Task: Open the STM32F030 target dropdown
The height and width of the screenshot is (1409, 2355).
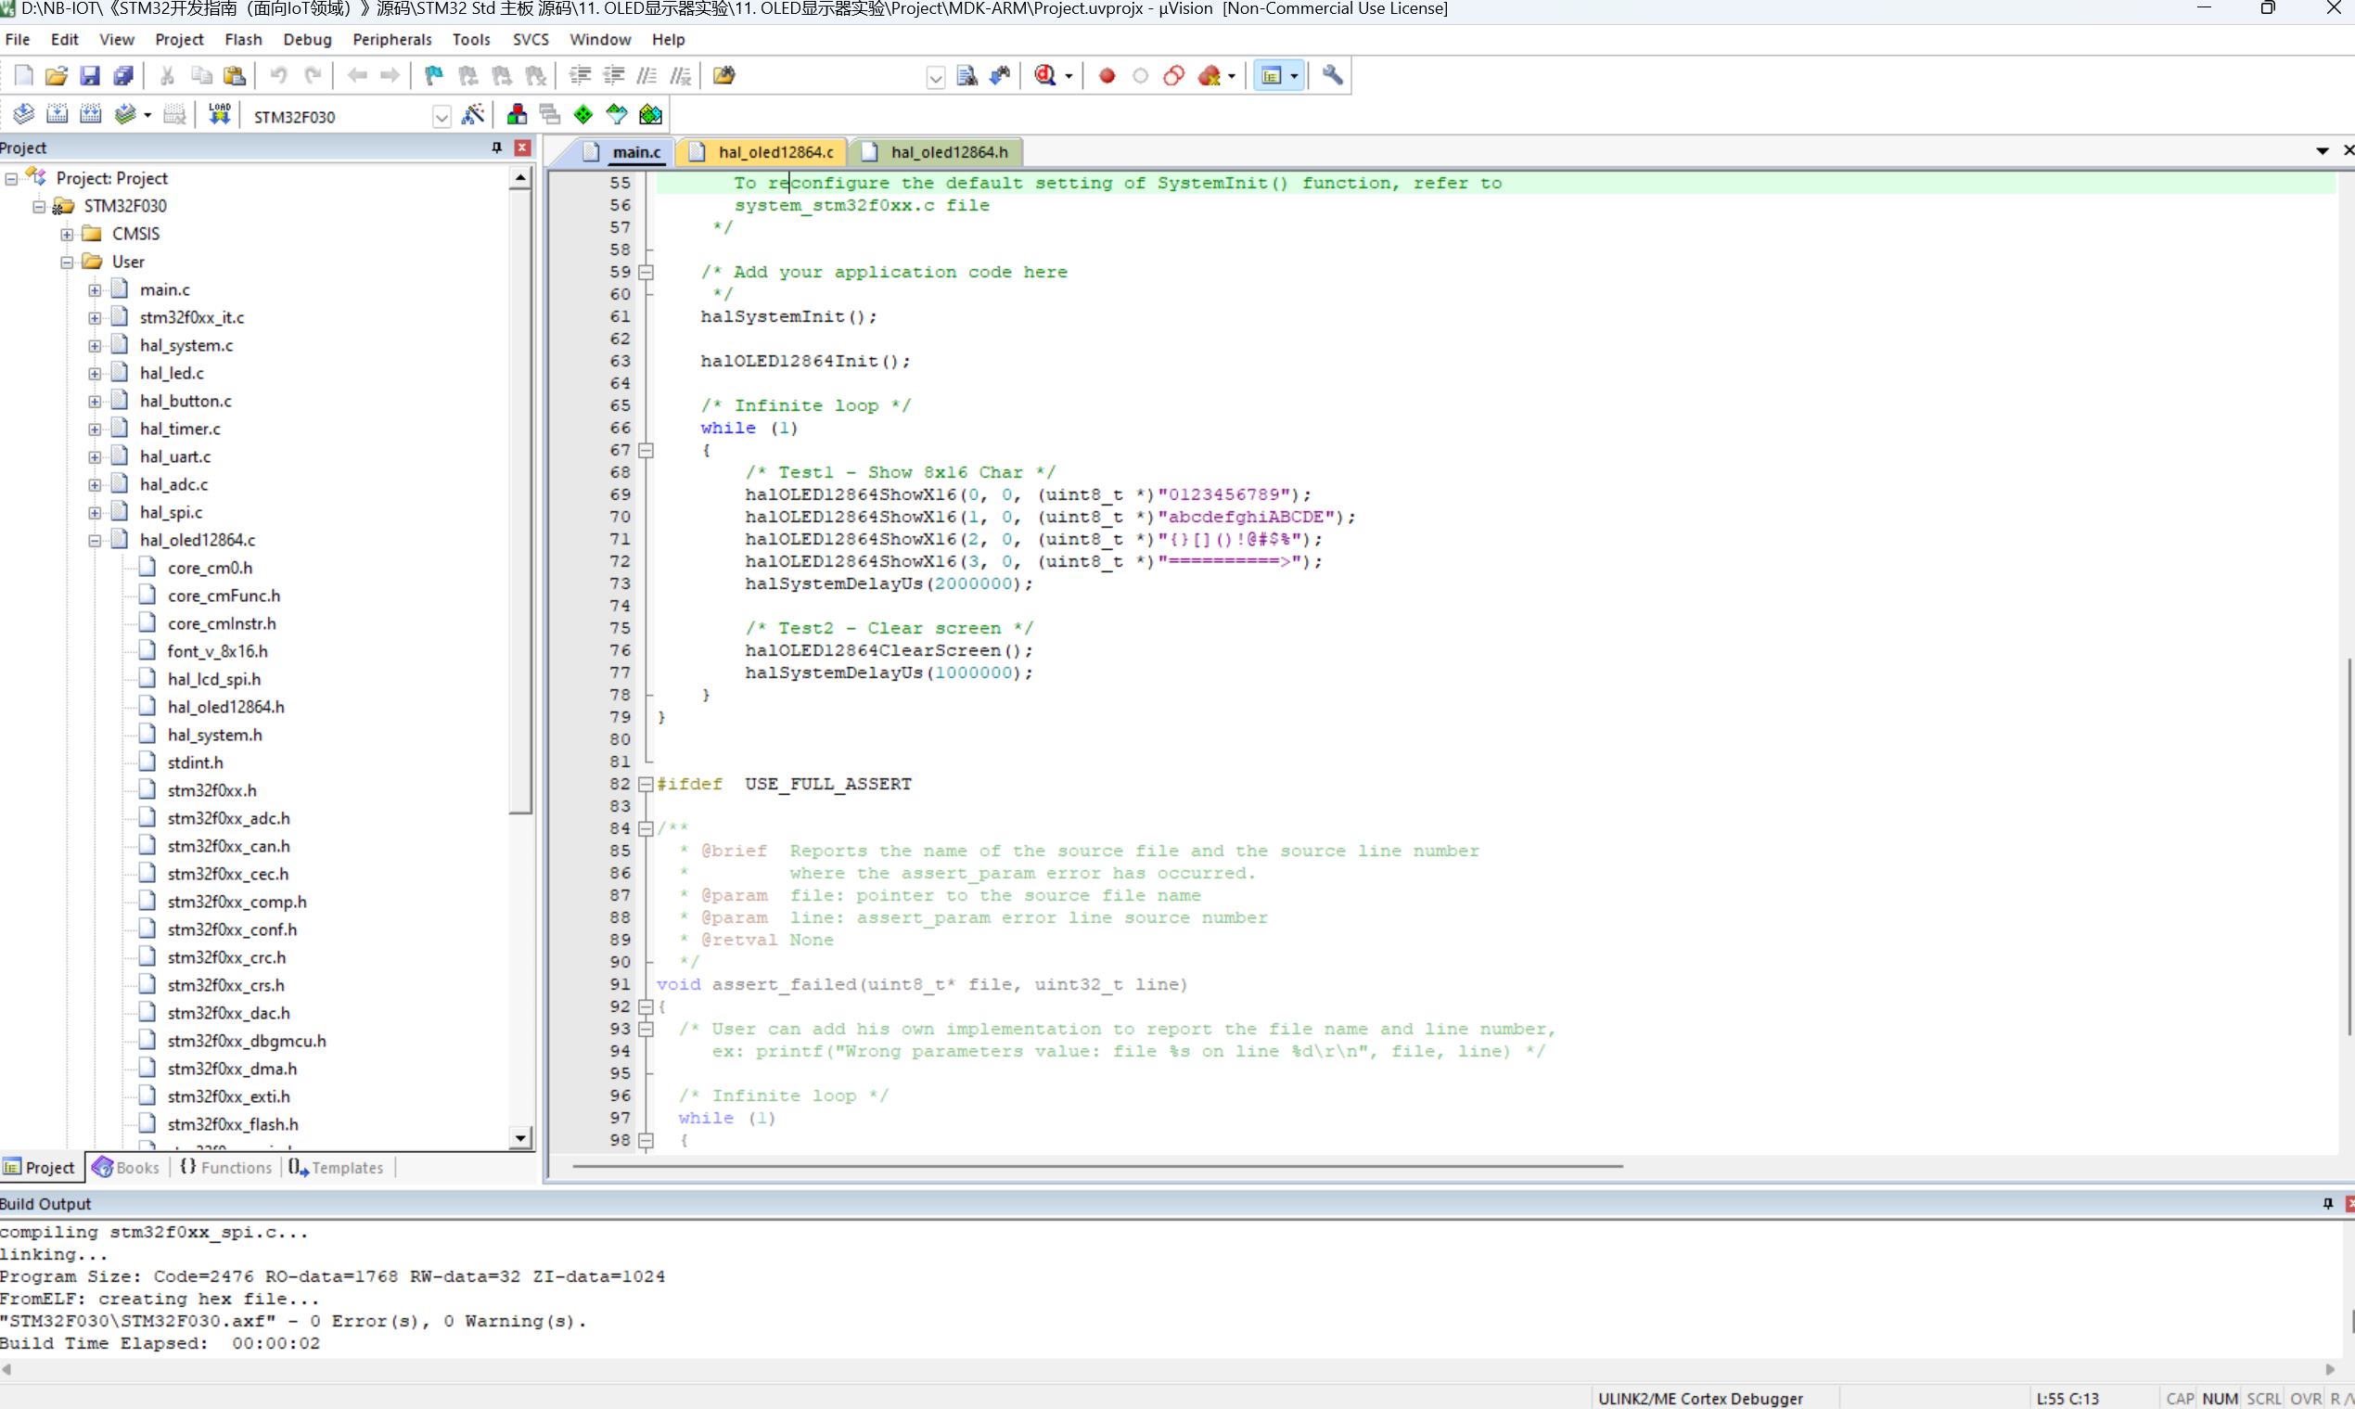Action: pyautogui.click(x=442, y=117)
